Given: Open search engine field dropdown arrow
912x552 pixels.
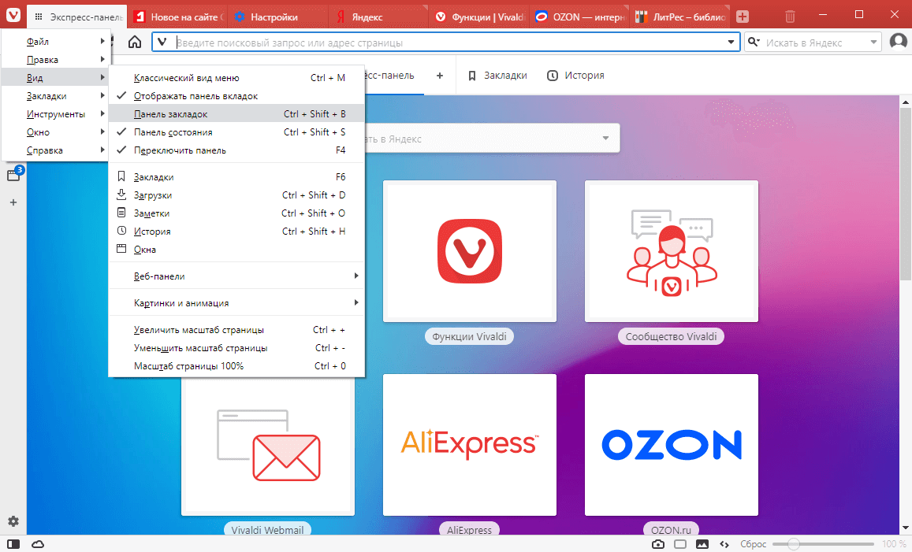Looking at the screenshot, I should (x=873, y=42).
